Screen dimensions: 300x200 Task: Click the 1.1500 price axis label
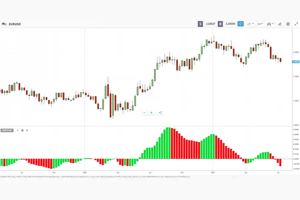pyautogui.click(x=296, y=77)
